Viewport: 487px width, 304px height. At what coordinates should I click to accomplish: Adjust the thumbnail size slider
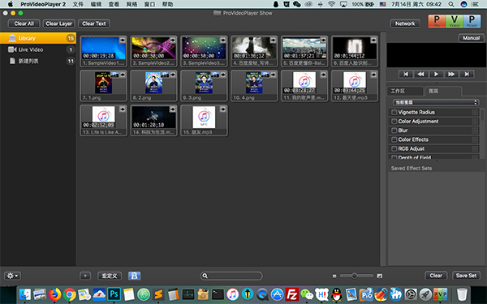click(x=354, y=276)
